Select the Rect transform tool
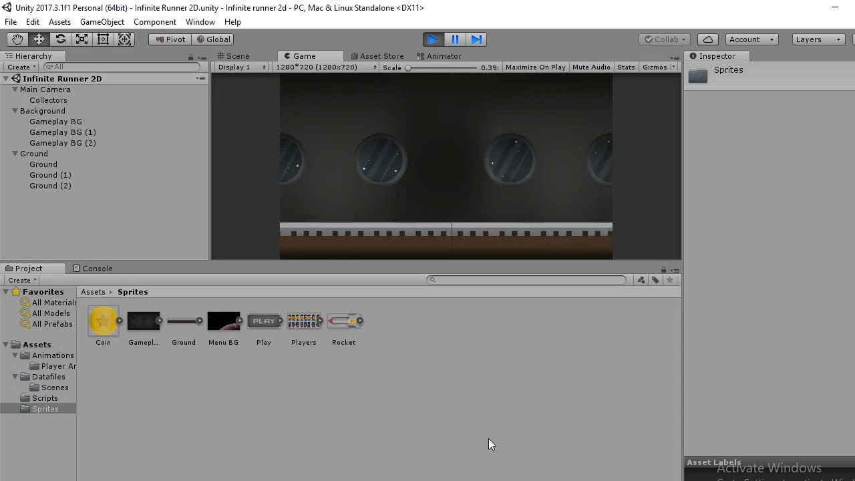The height and width of the screenshot is (481, 855). [x=103, y=39]
